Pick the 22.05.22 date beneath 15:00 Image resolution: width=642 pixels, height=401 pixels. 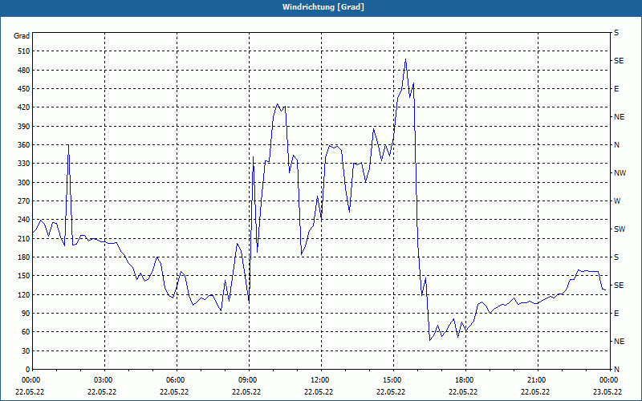pos(392,391)
